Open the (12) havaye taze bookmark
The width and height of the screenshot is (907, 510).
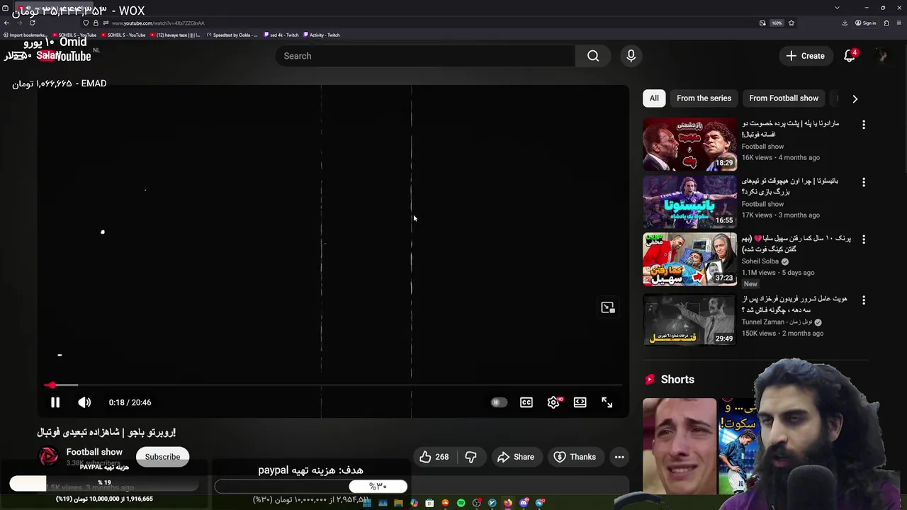tap(175, 35)
